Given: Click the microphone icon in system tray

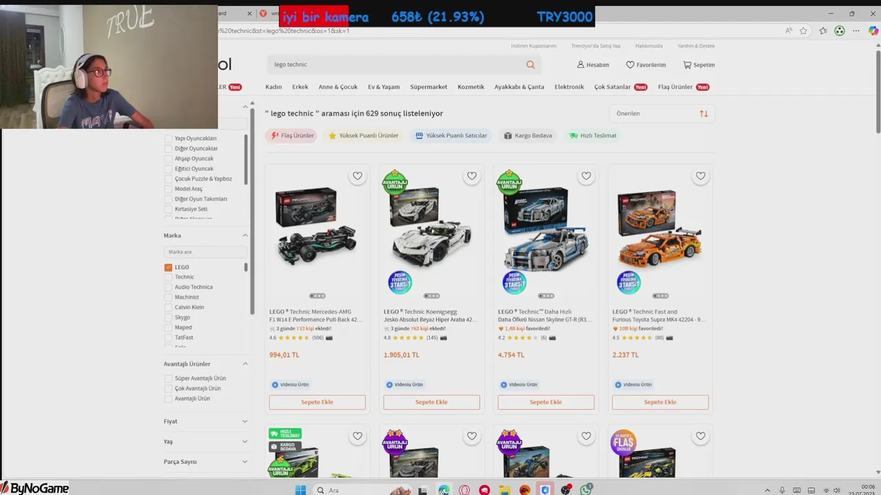Looking at the screenshot, I should (782, 490).
